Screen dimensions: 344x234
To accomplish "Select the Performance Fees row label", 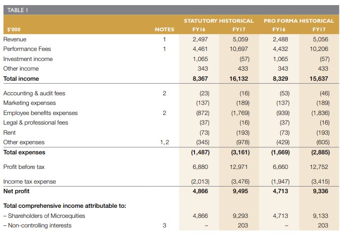I will [x=27, y=49].
